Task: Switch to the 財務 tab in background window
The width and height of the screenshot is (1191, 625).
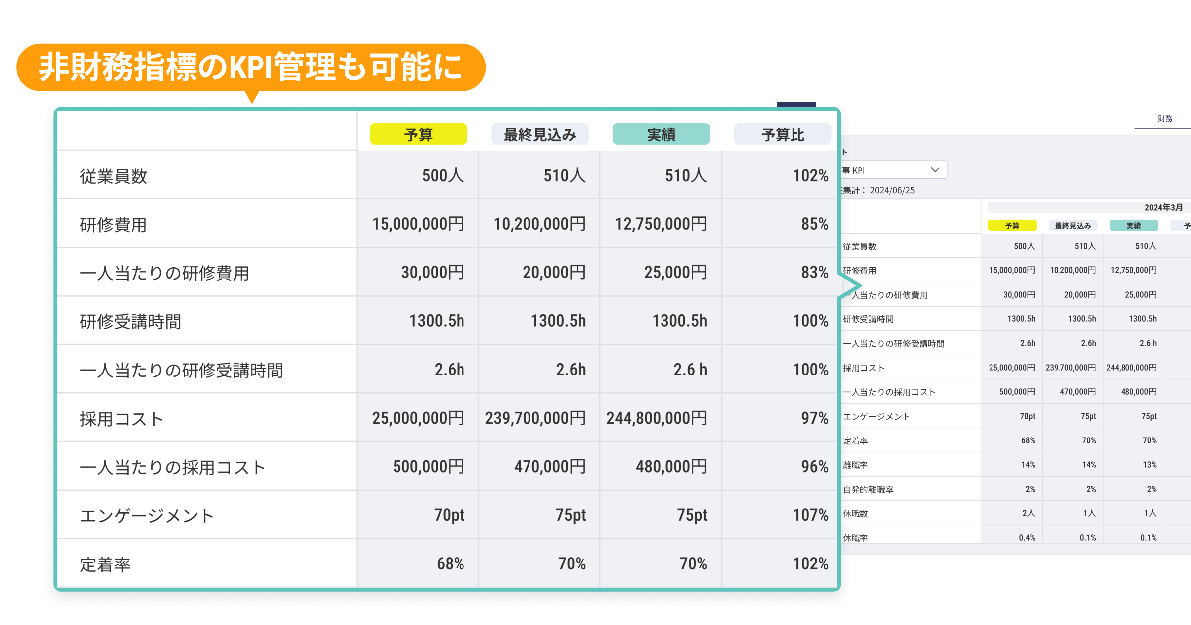Action: [x=1165, y=119]
